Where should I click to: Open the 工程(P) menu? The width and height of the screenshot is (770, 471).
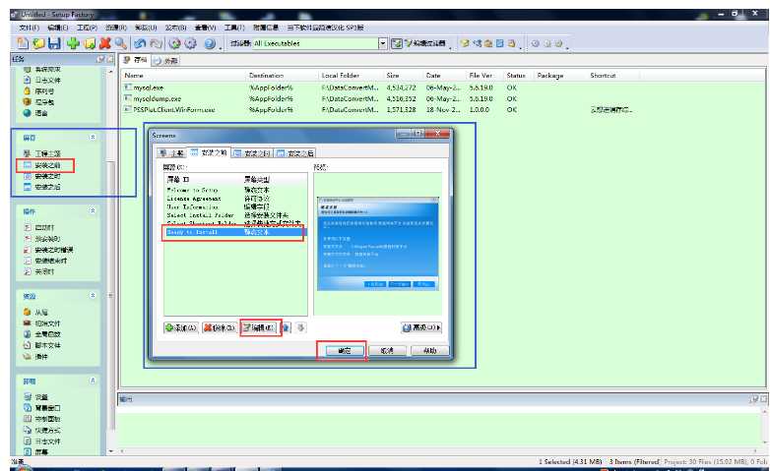(87, 28)
